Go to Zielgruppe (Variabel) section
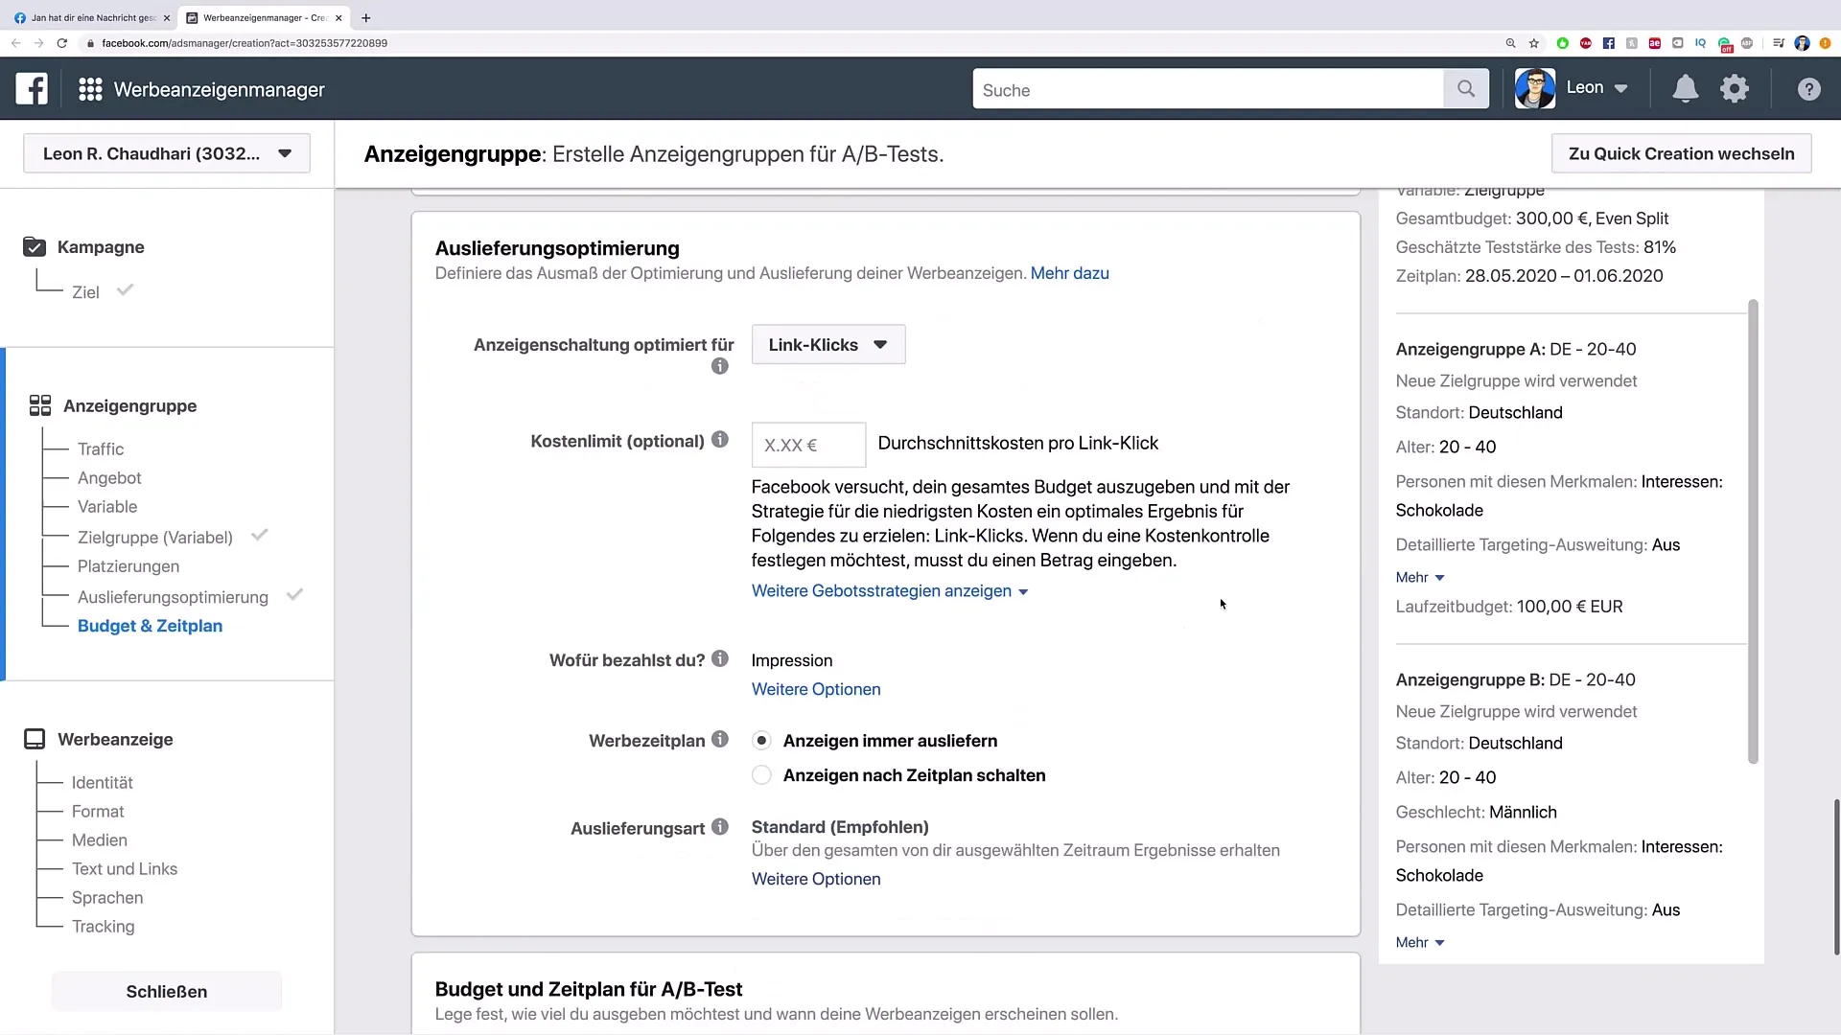The height and width of the screenshot is (1035, 1841). [x=155, y=537]
